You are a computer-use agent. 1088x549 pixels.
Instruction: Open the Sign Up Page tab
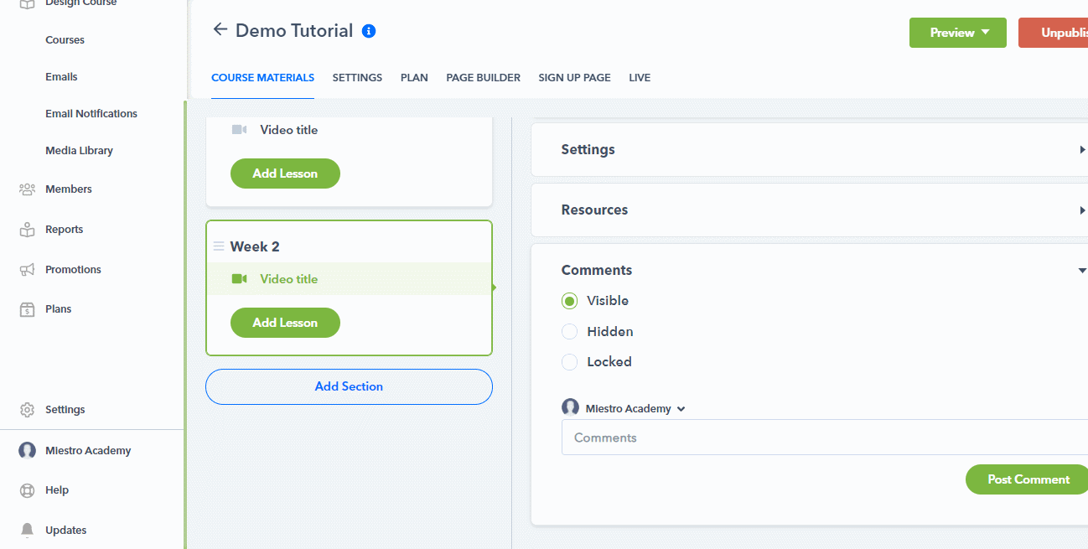pyautogui.click(x=574, y=78)
